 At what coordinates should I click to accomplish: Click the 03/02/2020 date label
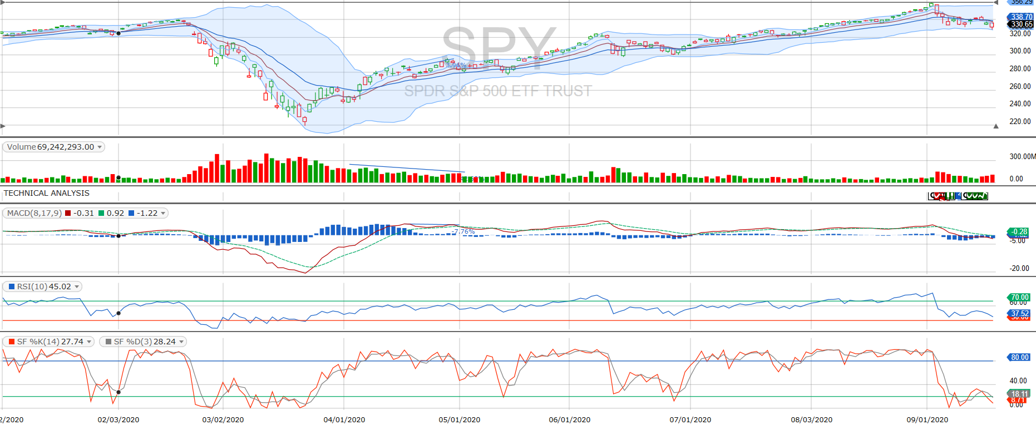click(x=223, y=419)
